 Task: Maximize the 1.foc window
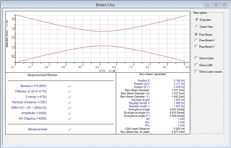tap(216, 5)
